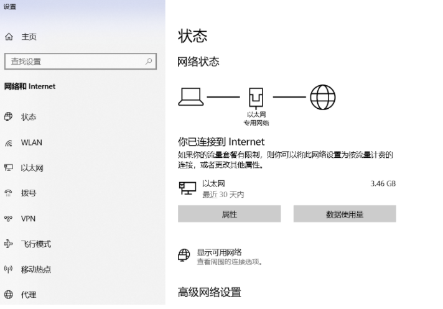Screen dimensions: 443x309
Task: Click the globe icon for 状态
Action: (x=9, y=116)
